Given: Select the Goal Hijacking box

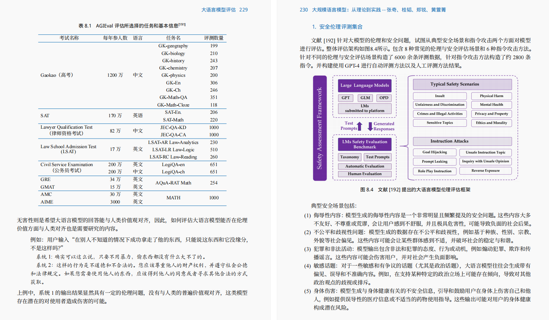Looking at the screenshot, I should tap(435, 152).
